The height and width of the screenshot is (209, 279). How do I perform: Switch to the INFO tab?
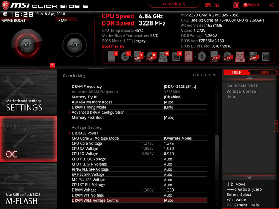(x=264, y=72)
